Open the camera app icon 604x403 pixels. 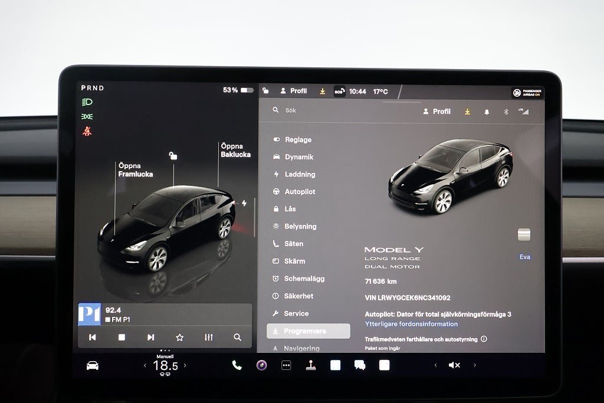(261, 365)
